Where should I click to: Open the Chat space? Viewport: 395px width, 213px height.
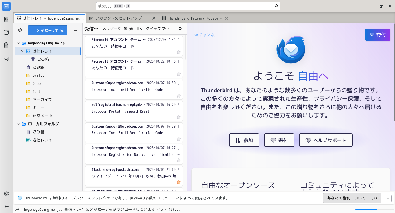pyautogui.click(x=6, y=58)
